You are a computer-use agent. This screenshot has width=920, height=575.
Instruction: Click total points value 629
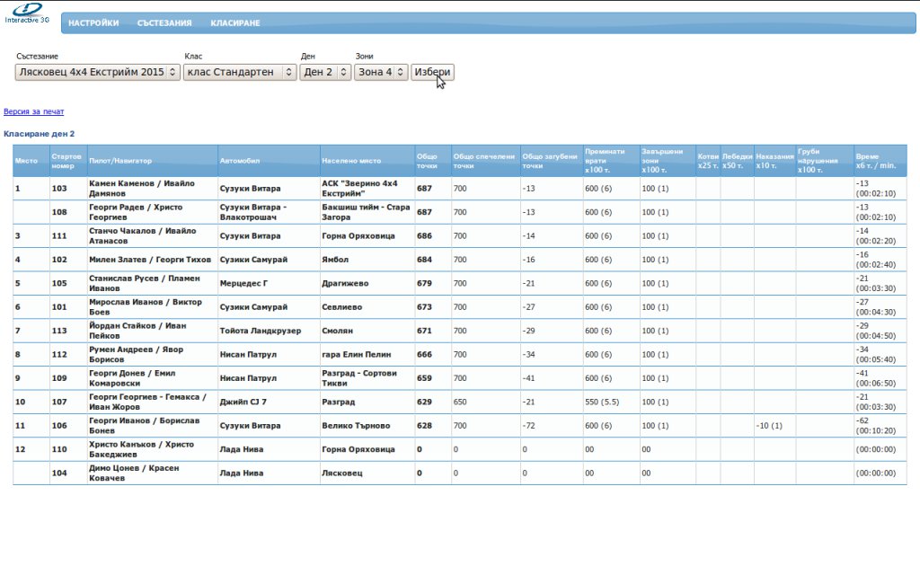(424, 402)
